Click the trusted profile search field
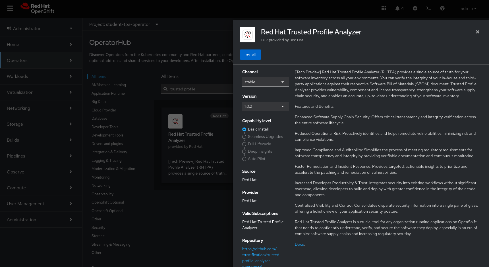Viewport: 489px width, 267px height. pyautogui.click(x=199, y=89)
